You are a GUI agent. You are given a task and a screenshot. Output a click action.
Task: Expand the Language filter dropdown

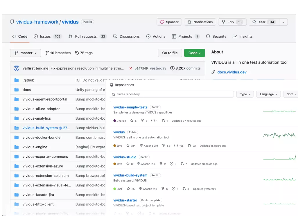coord(268,94)
